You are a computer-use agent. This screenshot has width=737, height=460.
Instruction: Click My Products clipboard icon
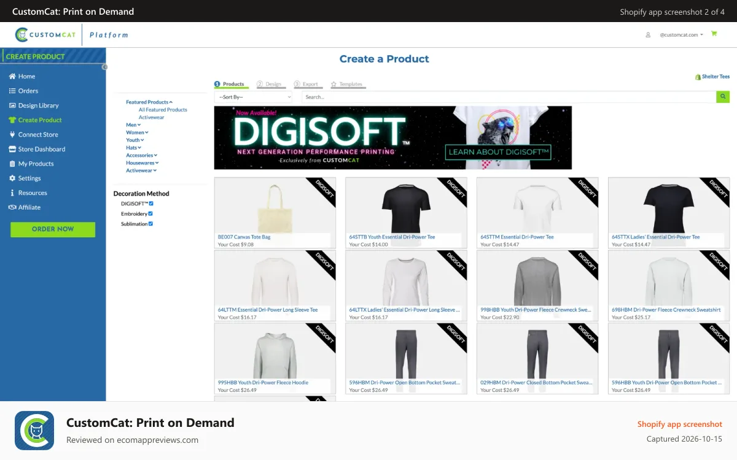(12, 164)
